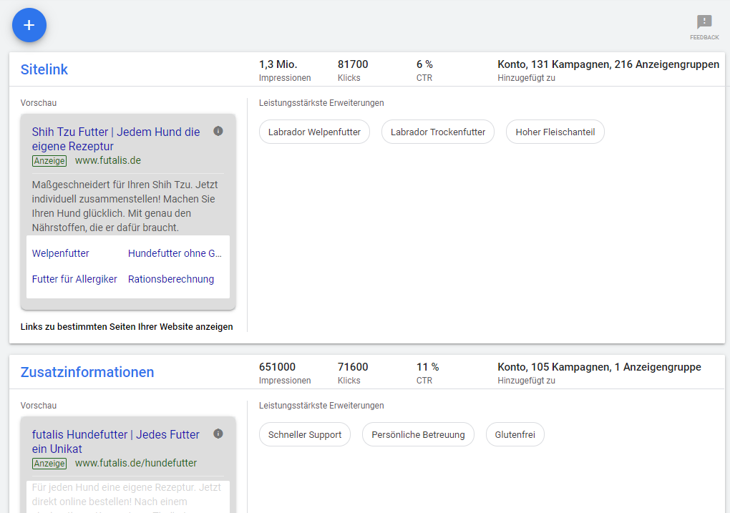
Task: Click the 11 % CTR value
Action: pyautogui.click(x=428, y=367)
